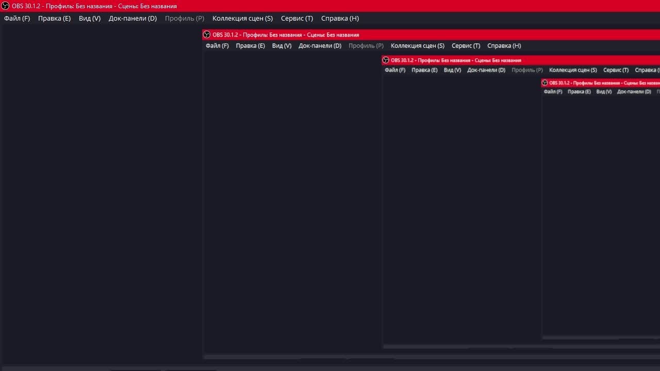The height and width of the screenshot is (371, 660).
Task: Click Правка (E) in the smallest nested preview copy
Action: (579, 92)
